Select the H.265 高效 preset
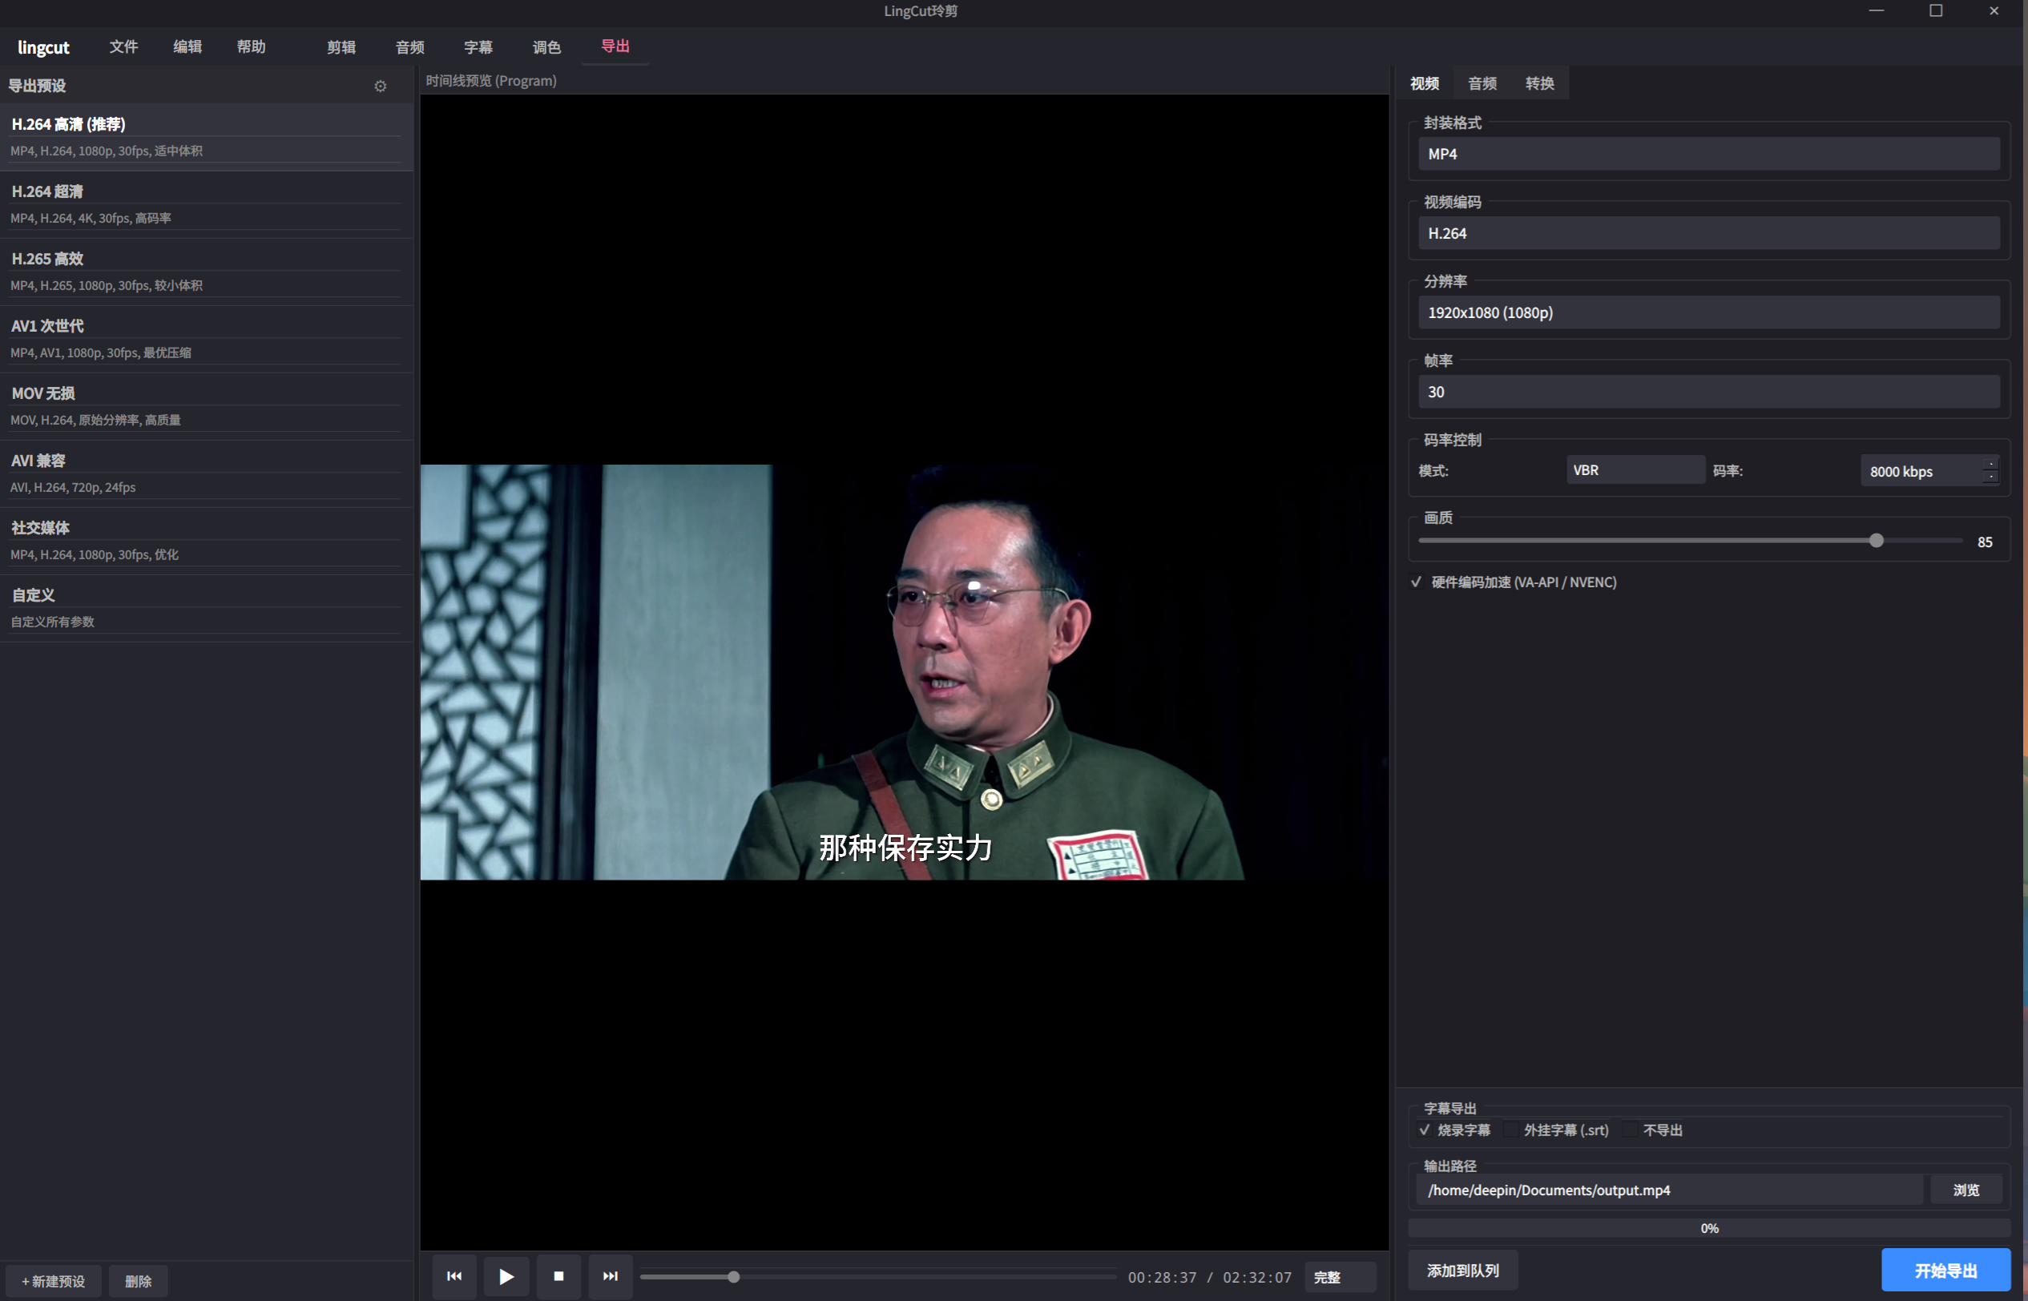Screen dimensions: 2028x1301 [206, 272]
